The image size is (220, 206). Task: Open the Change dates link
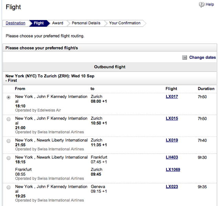click(x=202, y=57)
